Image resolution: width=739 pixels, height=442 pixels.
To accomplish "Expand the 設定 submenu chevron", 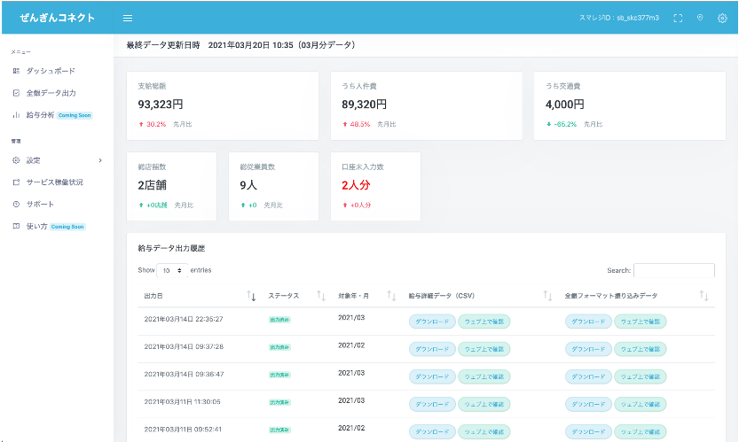I will point(100,160).
